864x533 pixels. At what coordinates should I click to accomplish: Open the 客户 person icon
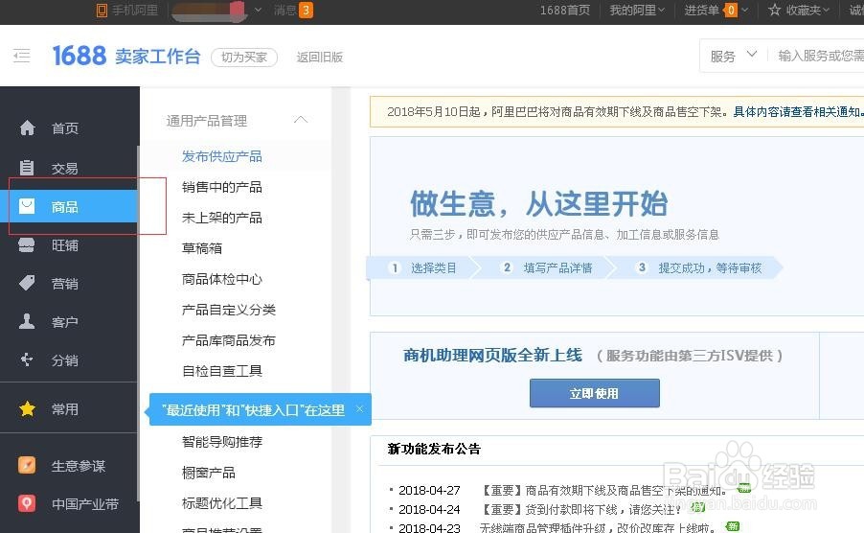(x=27, y=321)
